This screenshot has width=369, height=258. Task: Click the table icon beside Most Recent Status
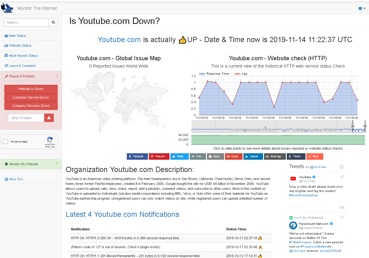[x=6, y=56]
